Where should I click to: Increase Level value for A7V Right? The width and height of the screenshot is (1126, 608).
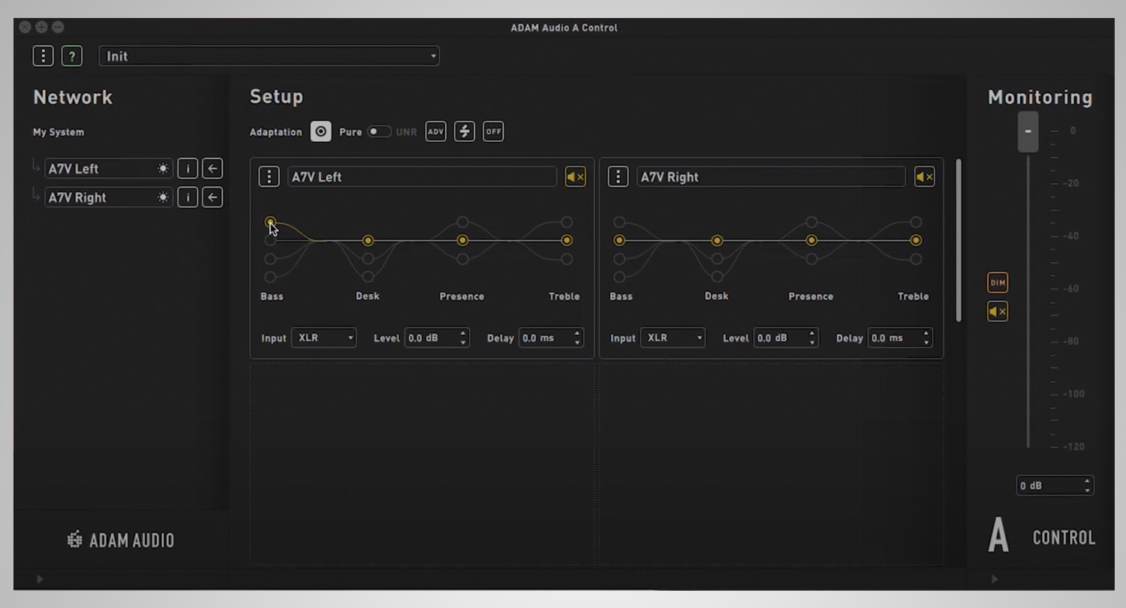812,333
